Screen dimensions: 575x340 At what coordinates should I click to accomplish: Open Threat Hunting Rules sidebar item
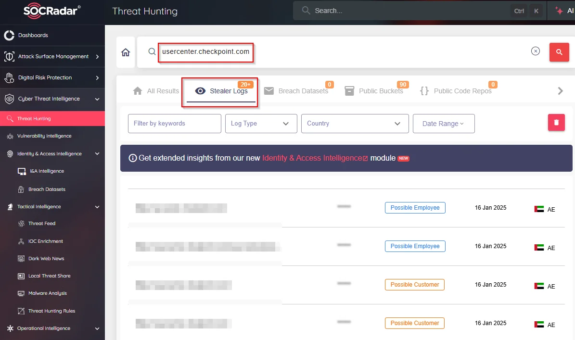pos(51,311)
